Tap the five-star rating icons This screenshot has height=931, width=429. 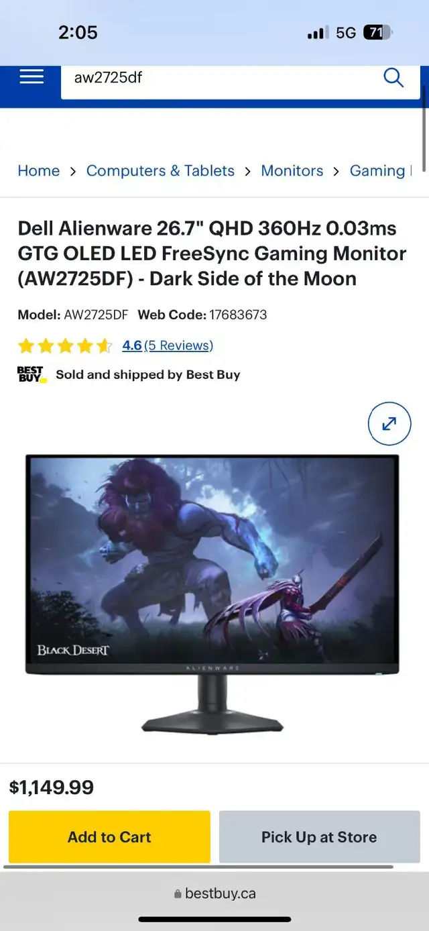(x=65, y=346)
